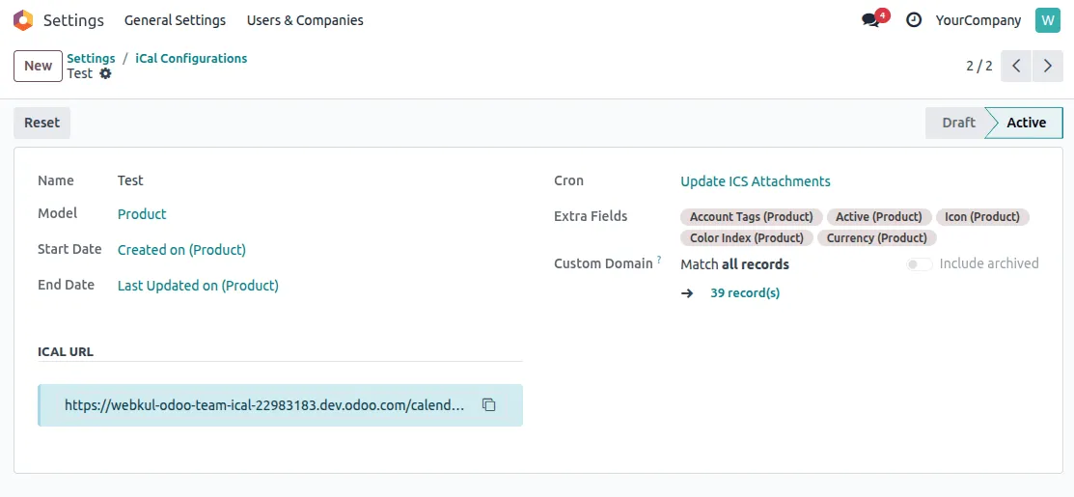Go to next record arrow

[x=1047, y=66]
